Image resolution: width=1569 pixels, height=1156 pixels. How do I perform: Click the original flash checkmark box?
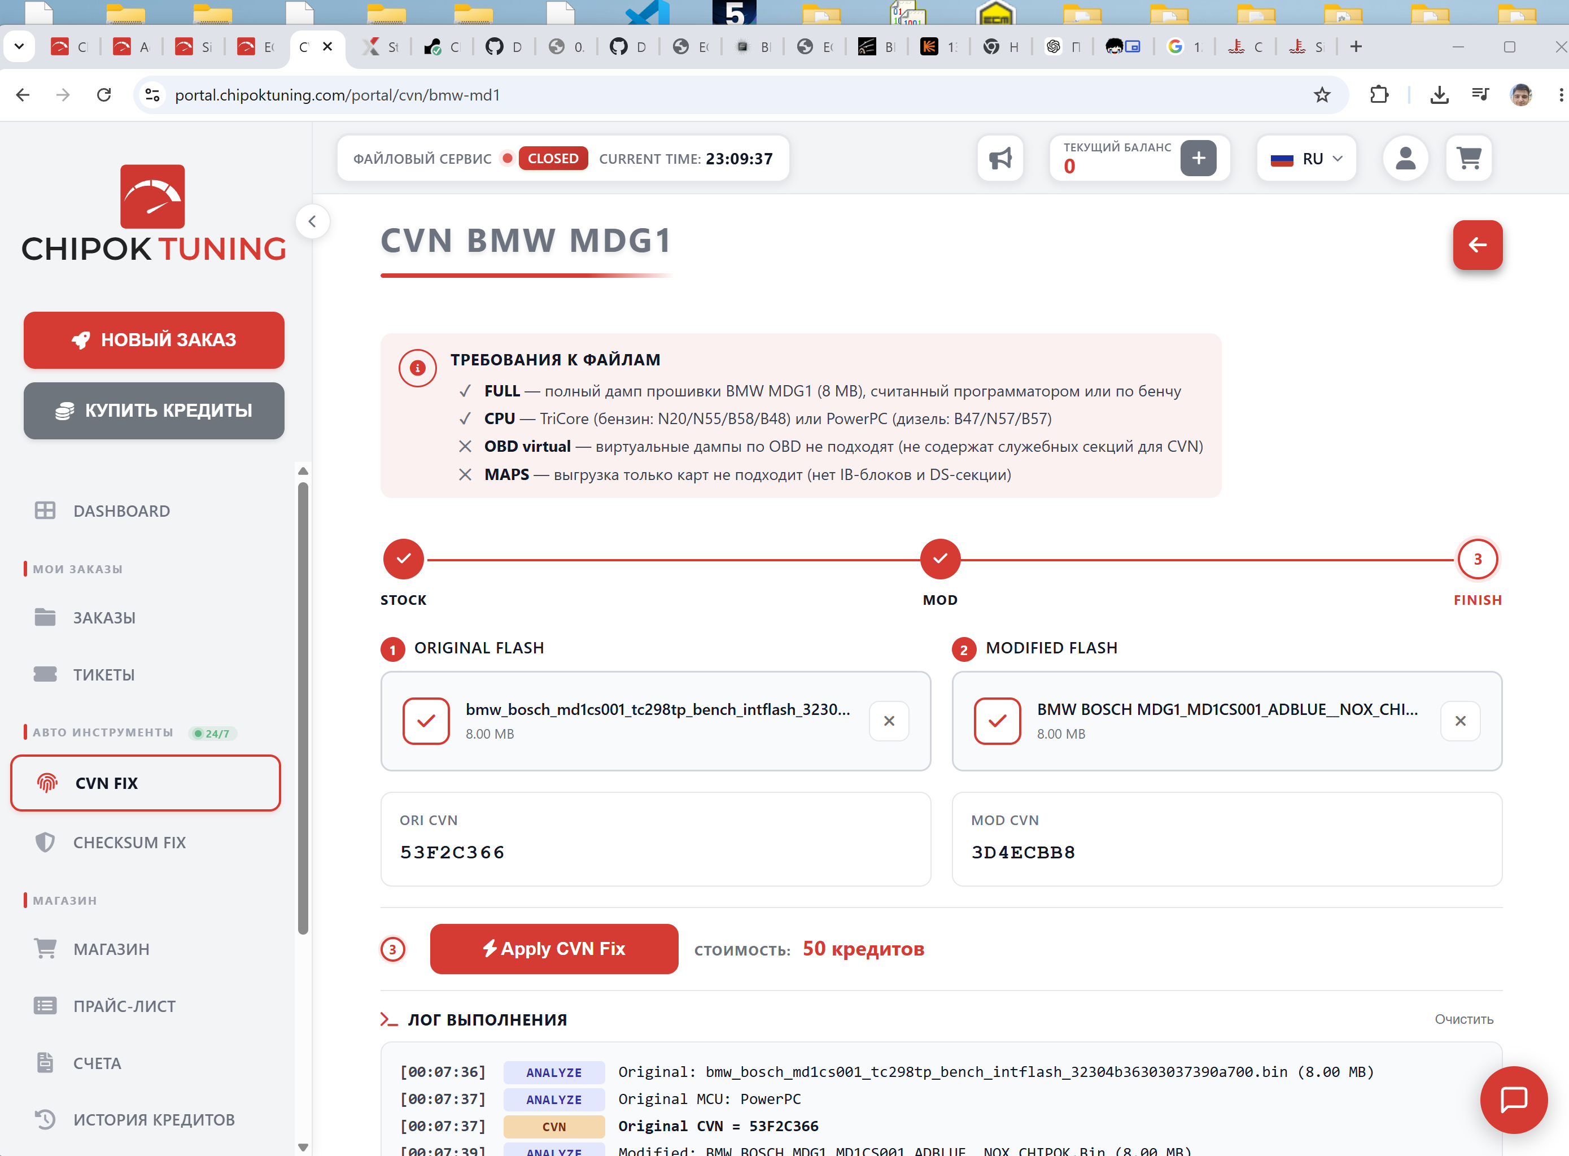coord(426,721)
